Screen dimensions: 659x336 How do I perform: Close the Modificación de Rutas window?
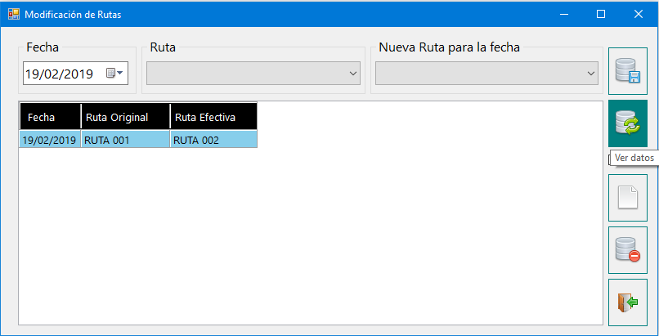639,14
